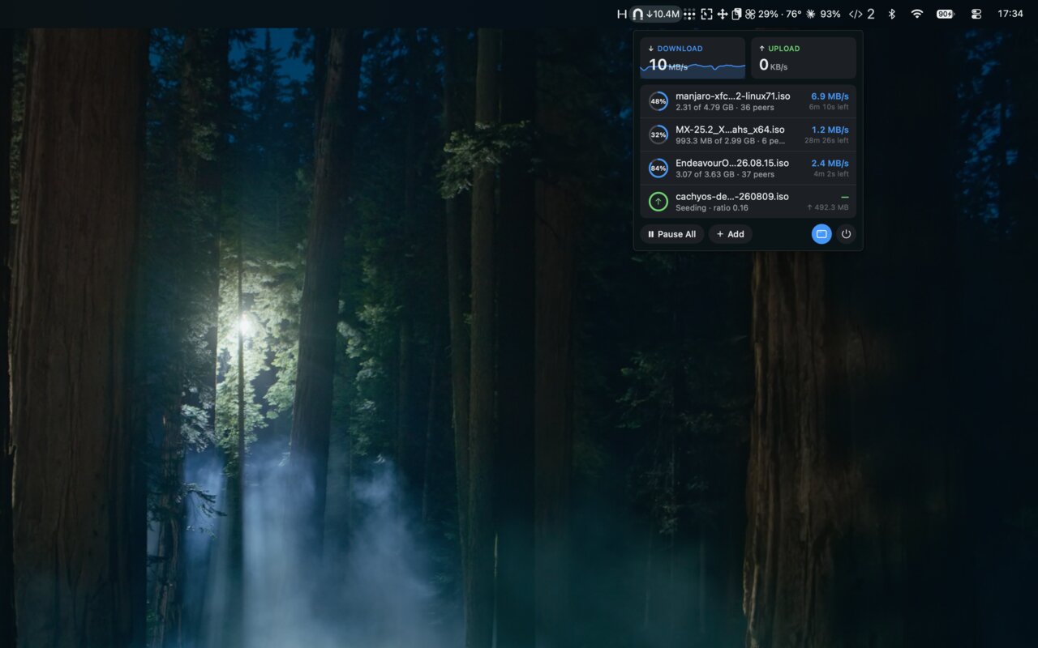The width and height of the screenshot is (1038, 648).
Task: Click the '28m 26s left' time estimate
Action: tap(826, 140)
